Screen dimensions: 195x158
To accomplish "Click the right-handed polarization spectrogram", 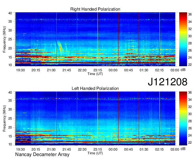I will (x=95, y=39).
